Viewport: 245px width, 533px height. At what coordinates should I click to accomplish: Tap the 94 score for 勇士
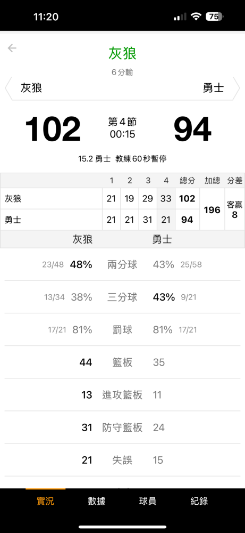pos(192,130)
